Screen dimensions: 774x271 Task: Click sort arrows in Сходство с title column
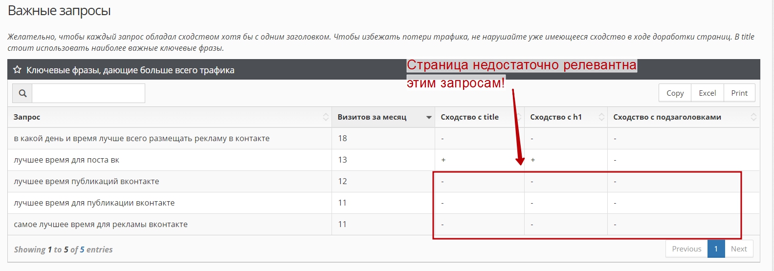[518, 117]
